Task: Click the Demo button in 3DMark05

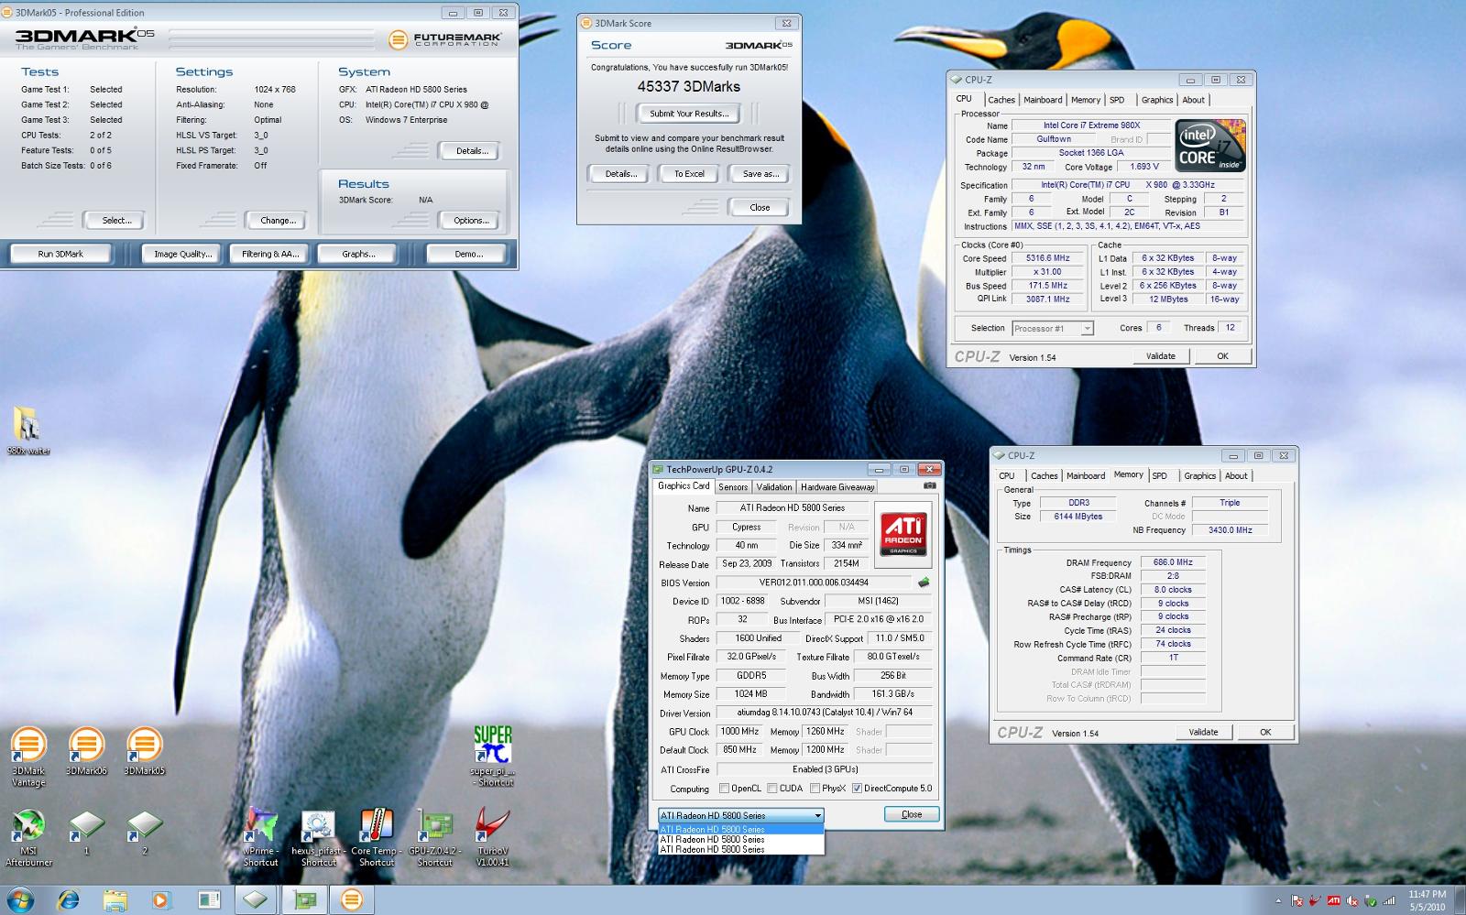Action: (x=468, y=254)
